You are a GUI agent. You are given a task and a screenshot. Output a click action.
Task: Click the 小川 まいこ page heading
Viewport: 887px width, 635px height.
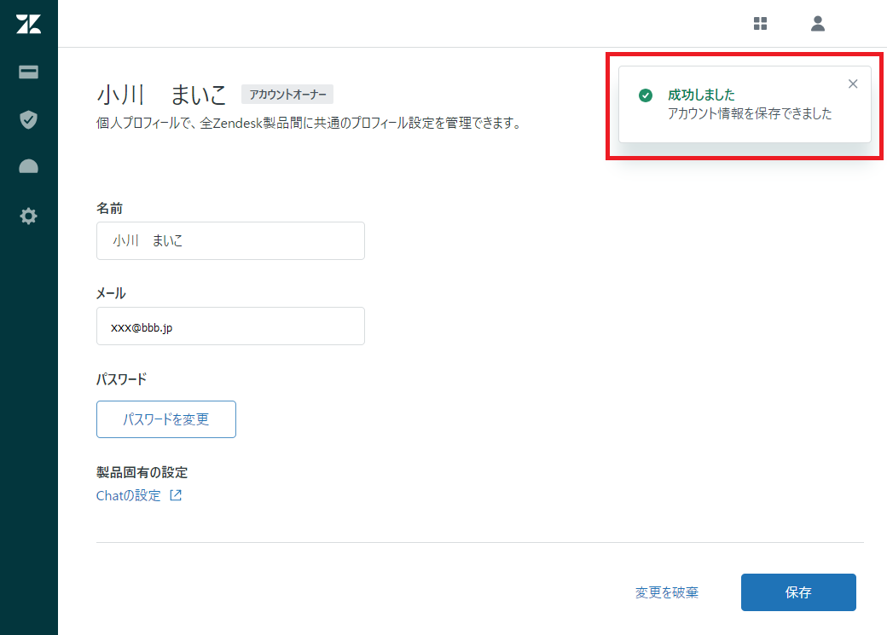pos(159,95)
